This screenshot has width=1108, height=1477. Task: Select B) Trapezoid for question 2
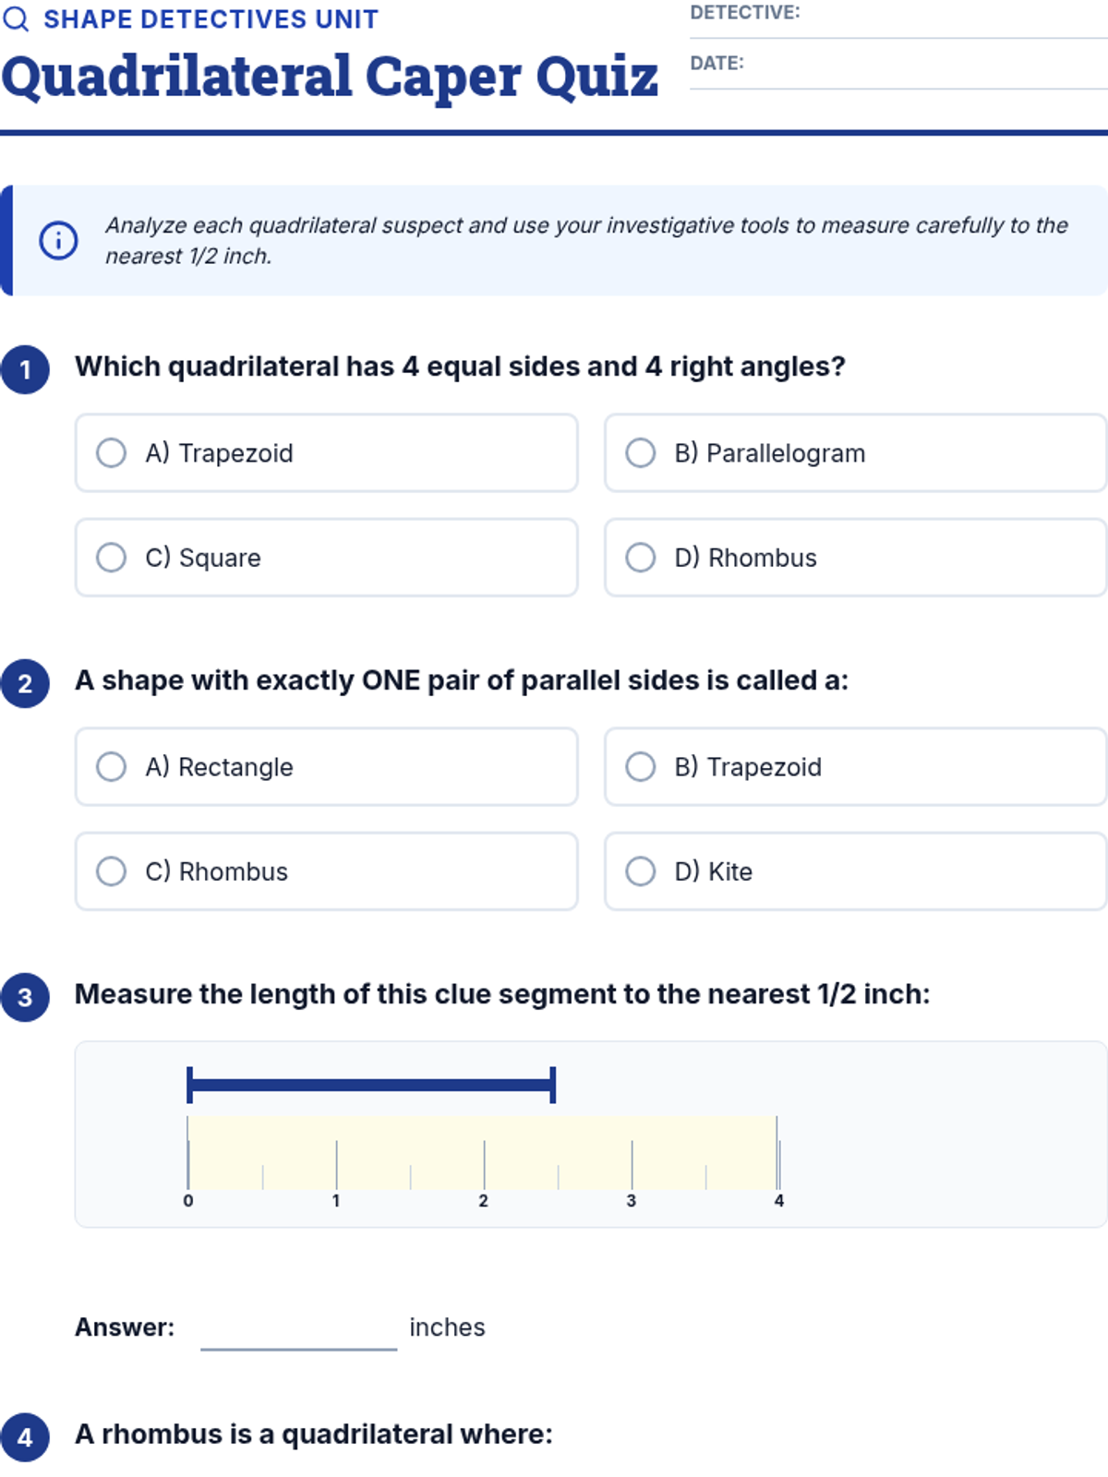point(641,767)
